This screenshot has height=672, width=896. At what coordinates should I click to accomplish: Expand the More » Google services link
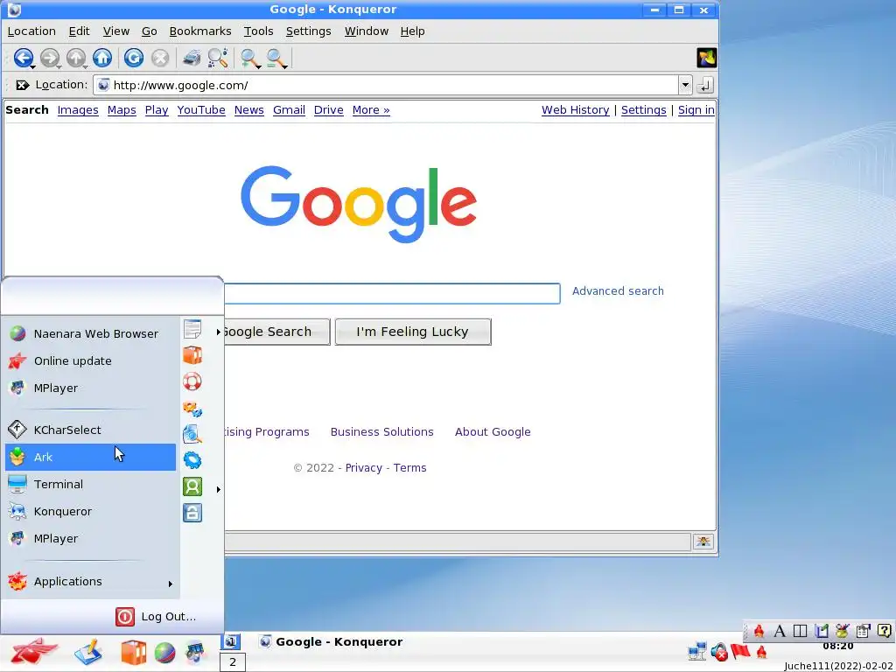(x=371, y=109)
